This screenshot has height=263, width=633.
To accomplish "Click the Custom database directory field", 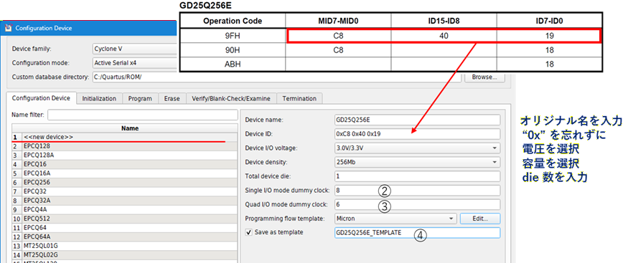I will pos(276,77).
